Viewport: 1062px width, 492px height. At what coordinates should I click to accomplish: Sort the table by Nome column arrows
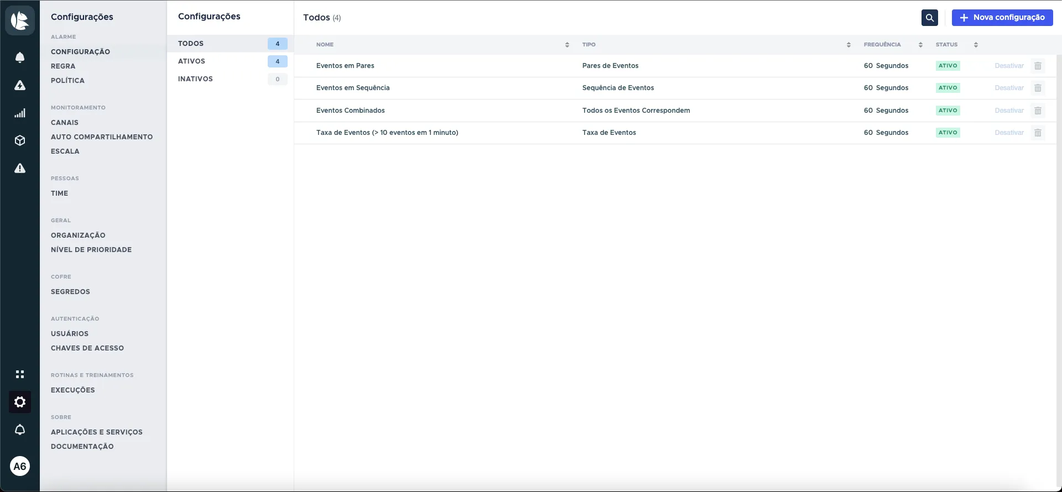click(x=567, y=45)
